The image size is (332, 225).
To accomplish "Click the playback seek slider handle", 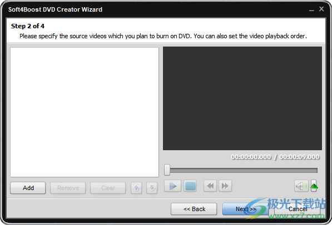I will point(167,170).
